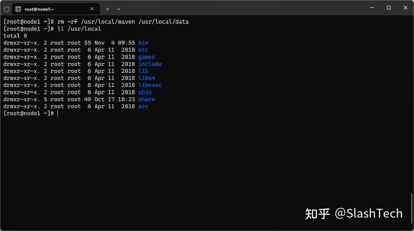The height and width of the screenshot is (231, 414).
Task: Select the "sbin" directory name
Action: click(x=145, y=92)
